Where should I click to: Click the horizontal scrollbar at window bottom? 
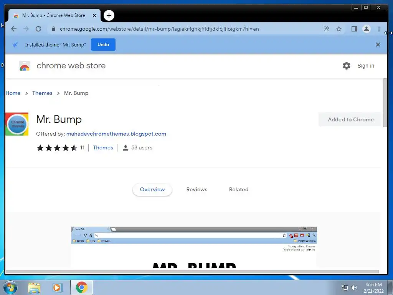(x=192, y=272)
